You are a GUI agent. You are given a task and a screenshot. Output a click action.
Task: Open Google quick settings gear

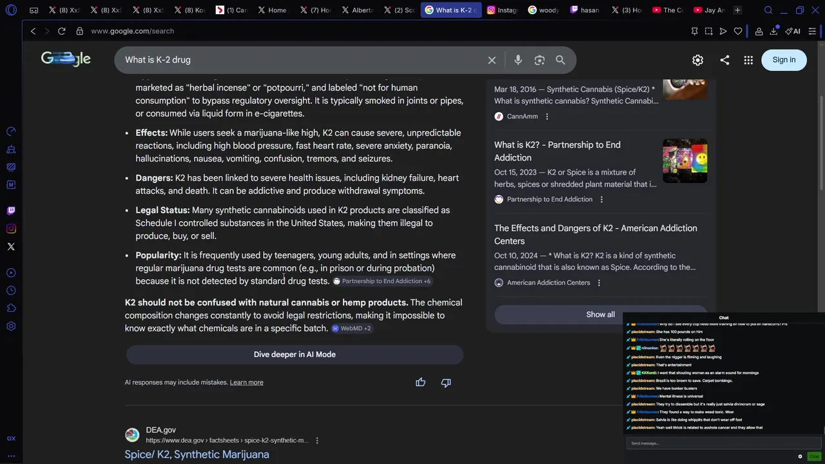697,60
